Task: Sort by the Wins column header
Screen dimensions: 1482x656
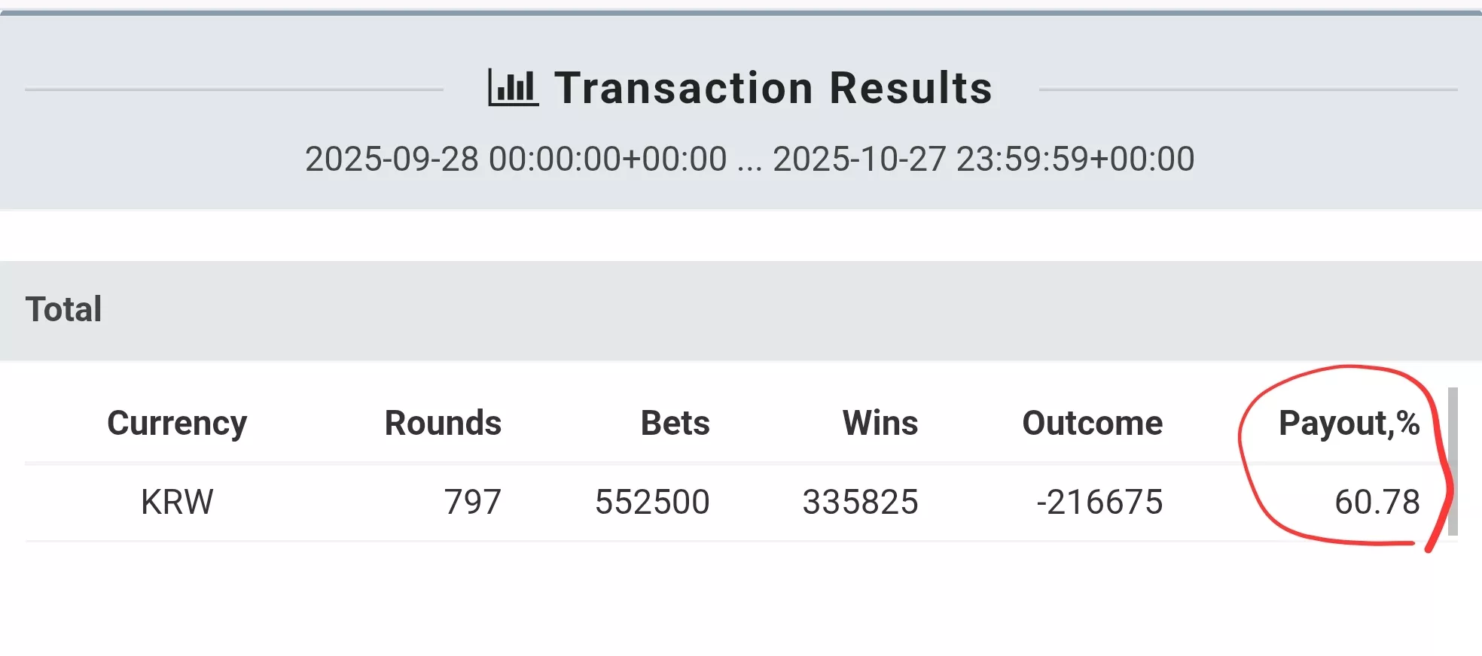Action: 880,423
